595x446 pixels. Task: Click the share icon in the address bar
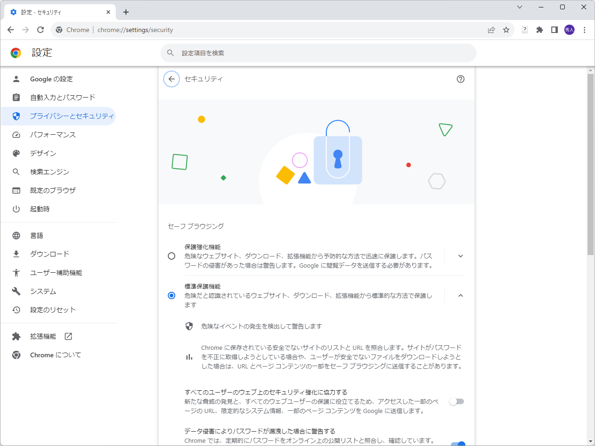491,30
